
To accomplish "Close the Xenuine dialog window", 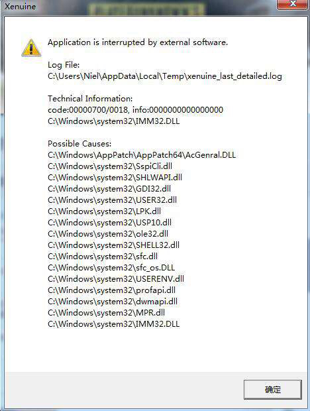I will [x=293, y=4].
